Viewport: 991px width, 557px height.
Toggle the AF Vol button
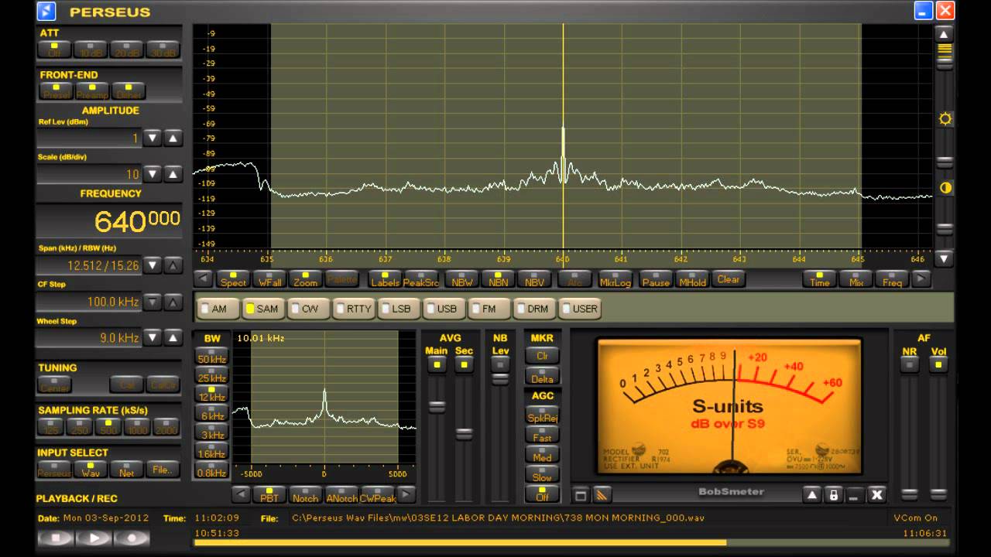tap(938, 365)
